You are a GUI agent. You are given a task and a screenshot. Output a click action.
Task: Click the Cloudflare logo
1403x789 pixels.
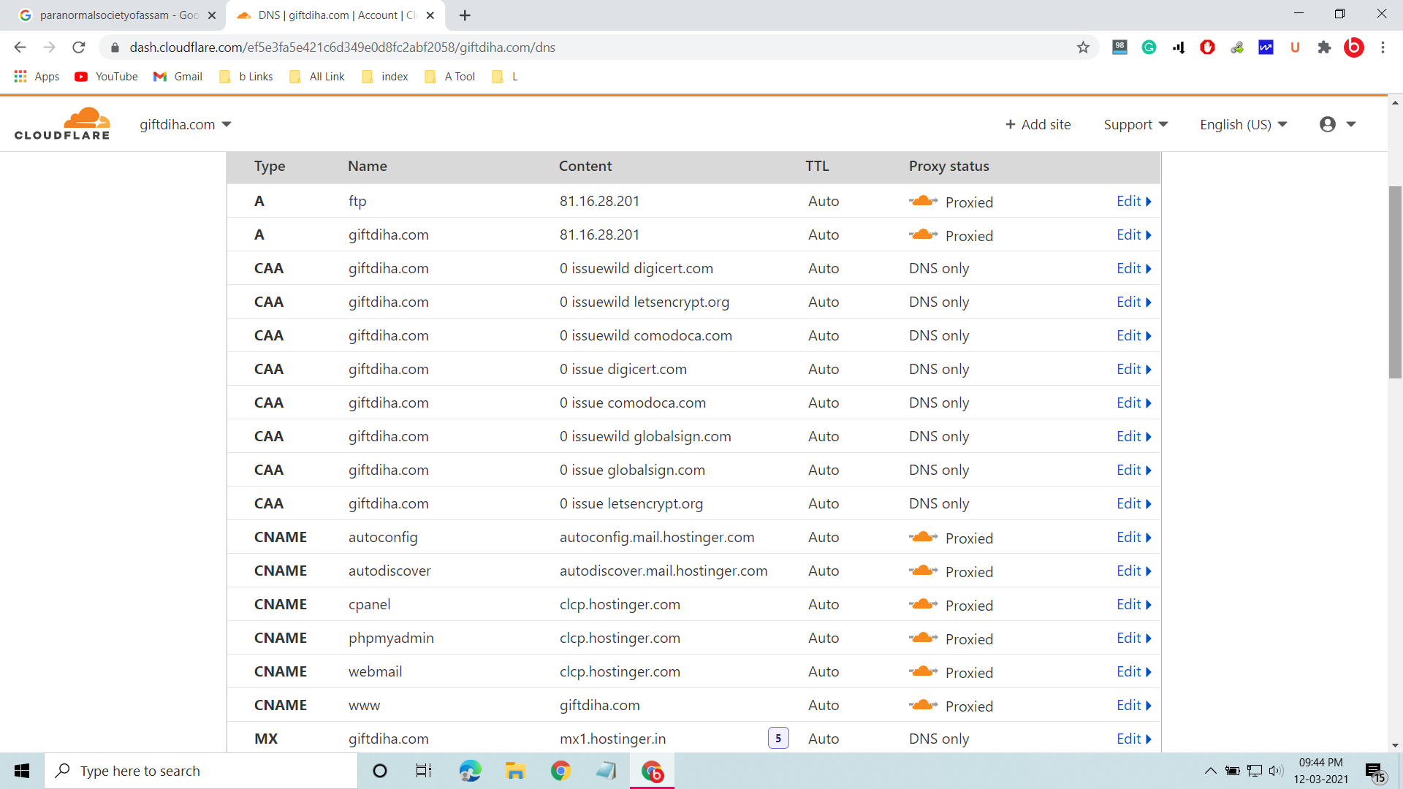[62, 123]
